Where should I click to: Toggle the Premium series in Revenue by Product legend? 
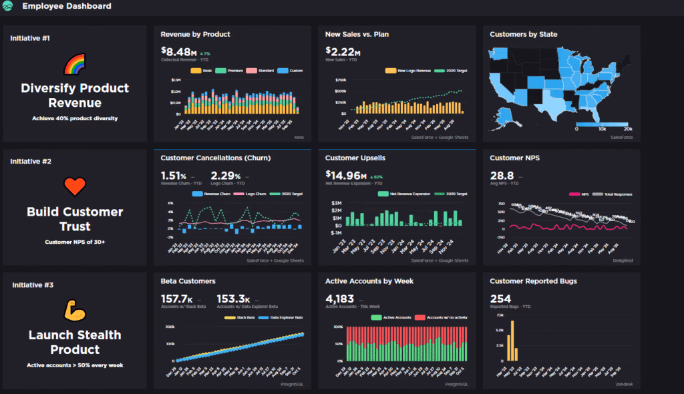click(229, 71)
